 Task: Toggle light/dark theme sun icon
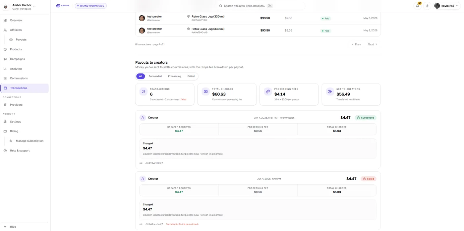[427, 6]
